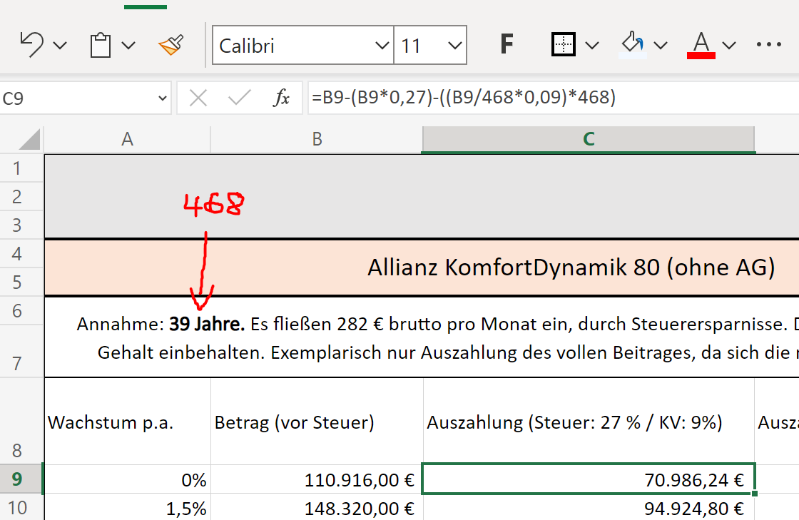Open the More options ellipsis menu

coord(769,45)
